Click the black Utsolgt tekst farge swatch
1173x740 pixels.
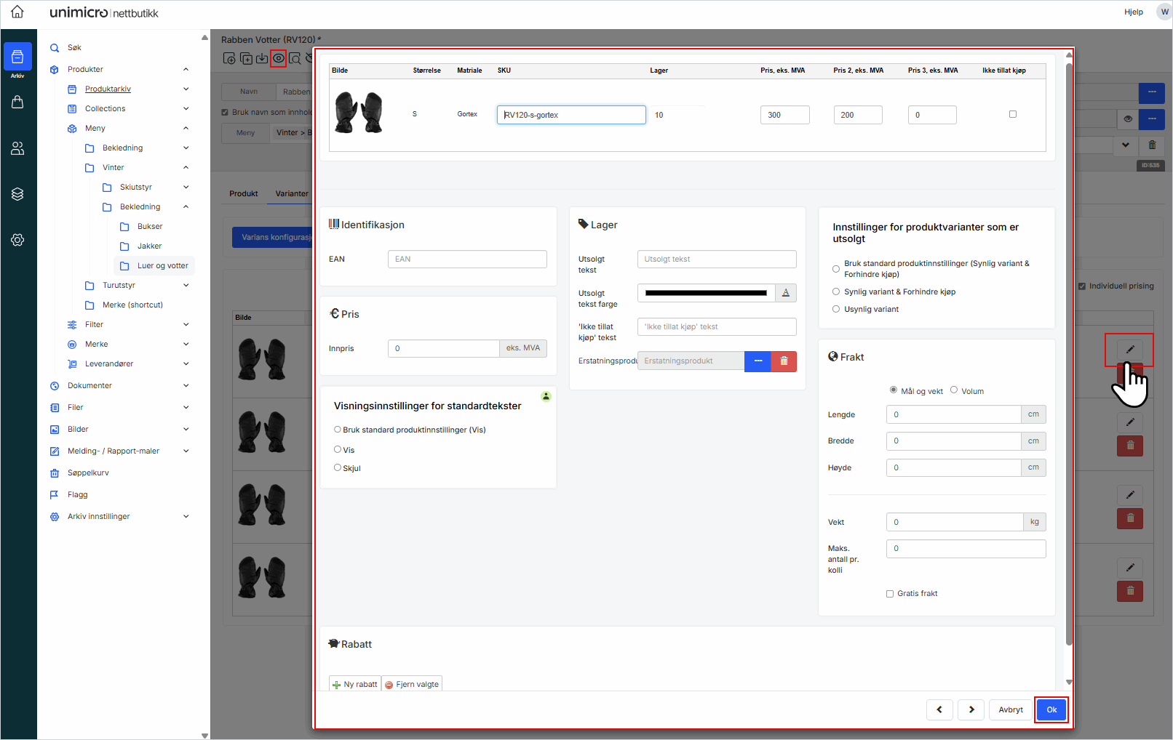(x=706, y=293)
